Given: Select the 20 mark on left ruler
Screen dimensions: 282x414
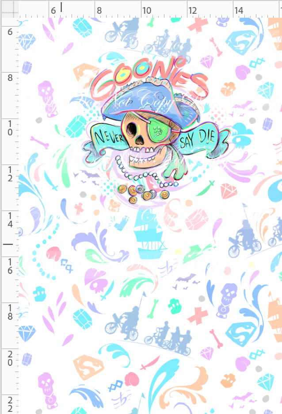Looking at the screenshot, I should pyautogui.click(x=9, y=357).
